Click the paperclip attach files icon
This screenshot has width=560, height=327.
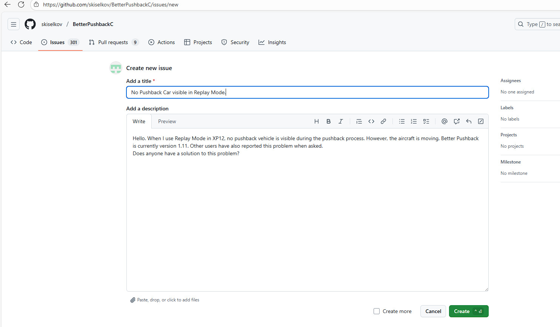click(x=133, y=300)
